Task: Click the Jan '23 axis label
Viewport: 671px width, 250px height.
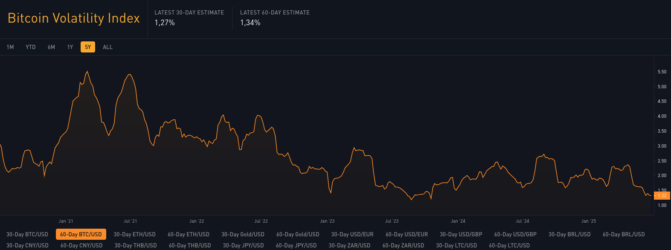Action: [x=327, y=221]
